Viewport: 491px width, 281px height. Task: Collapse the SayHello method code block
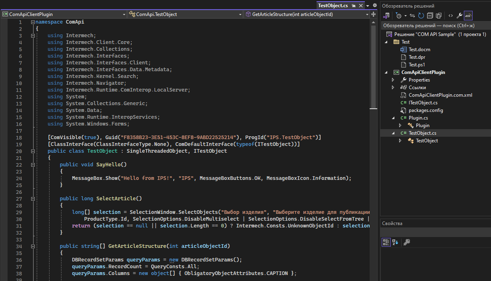tap(33, 165)
